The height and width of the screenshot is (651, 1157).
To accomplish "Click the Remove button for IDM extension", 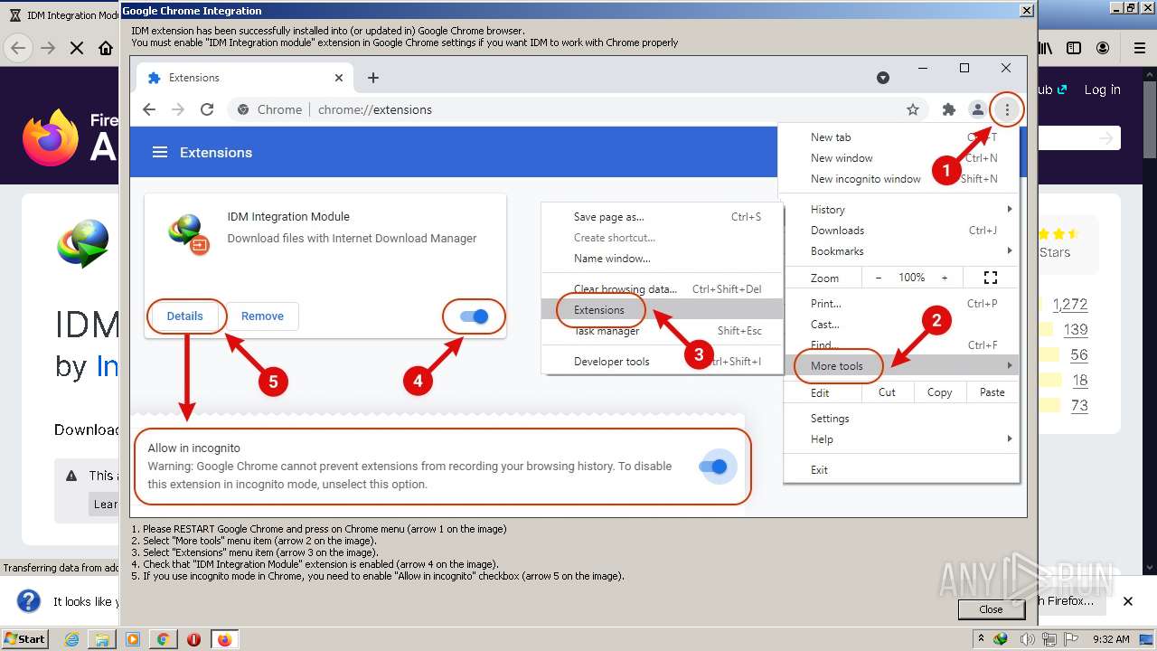I will (x=262, y=316).
